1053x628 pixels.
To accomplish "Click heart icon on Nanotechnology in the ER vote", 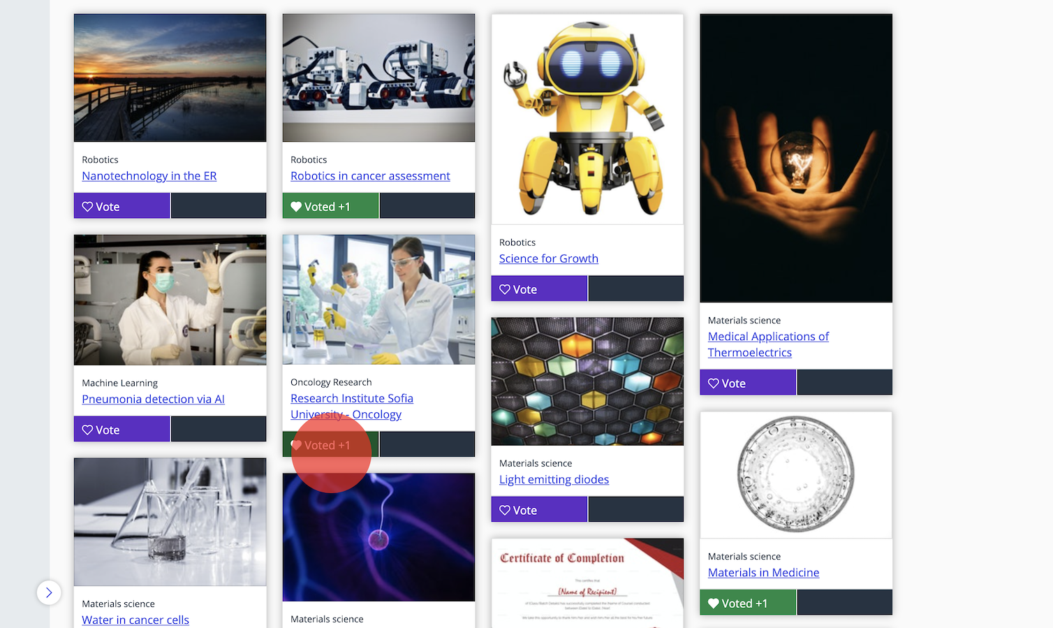I will 87,207.
